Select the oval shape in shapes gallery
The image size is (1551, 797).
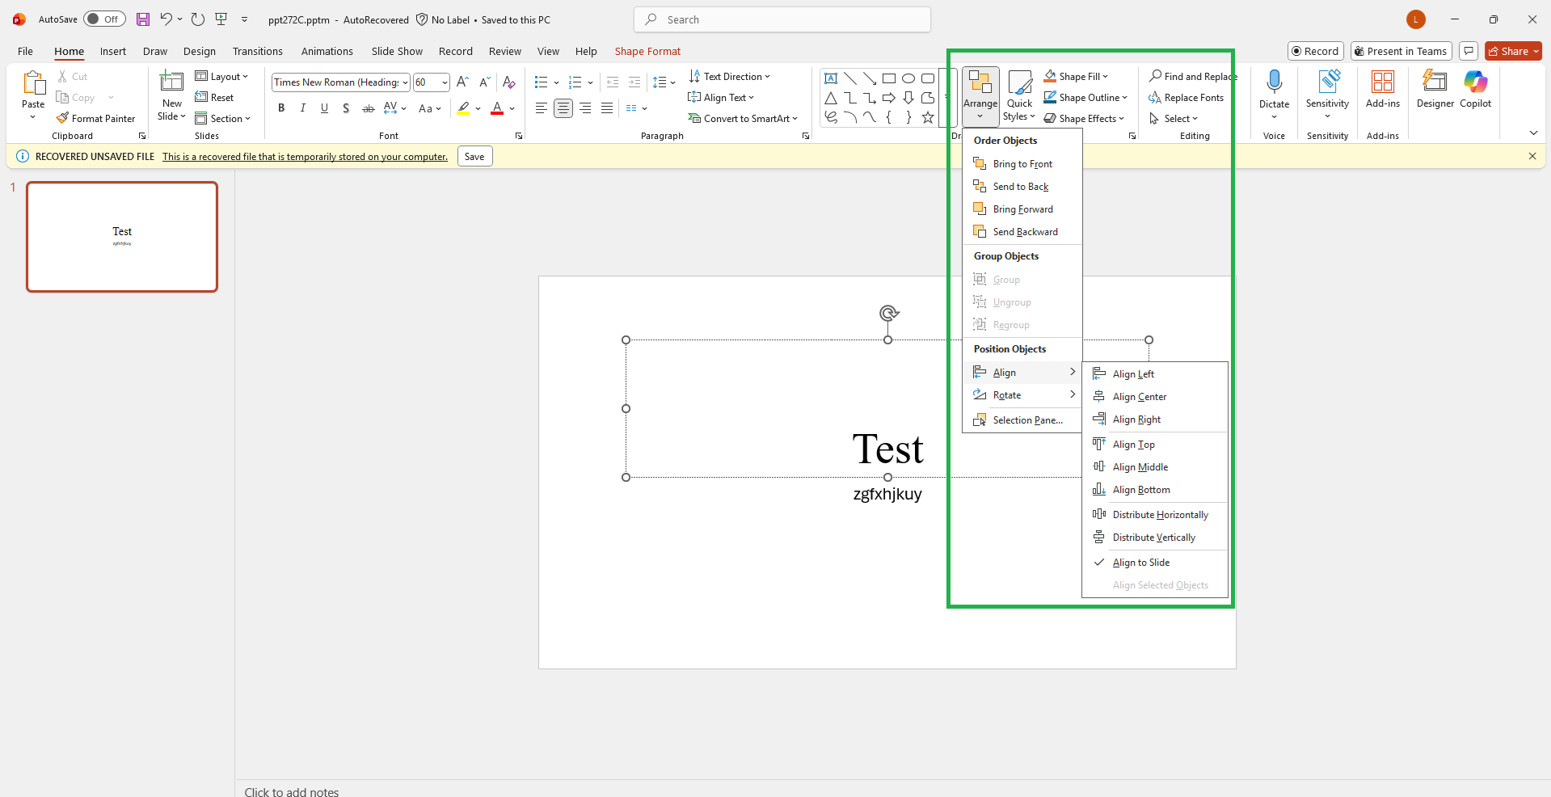tap(908, 78)
